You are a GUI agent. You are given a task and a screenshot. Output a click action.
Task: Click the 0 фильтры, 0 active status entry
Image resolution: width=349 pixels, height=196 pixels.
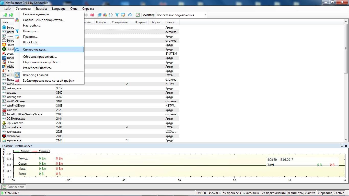[302, 193]
